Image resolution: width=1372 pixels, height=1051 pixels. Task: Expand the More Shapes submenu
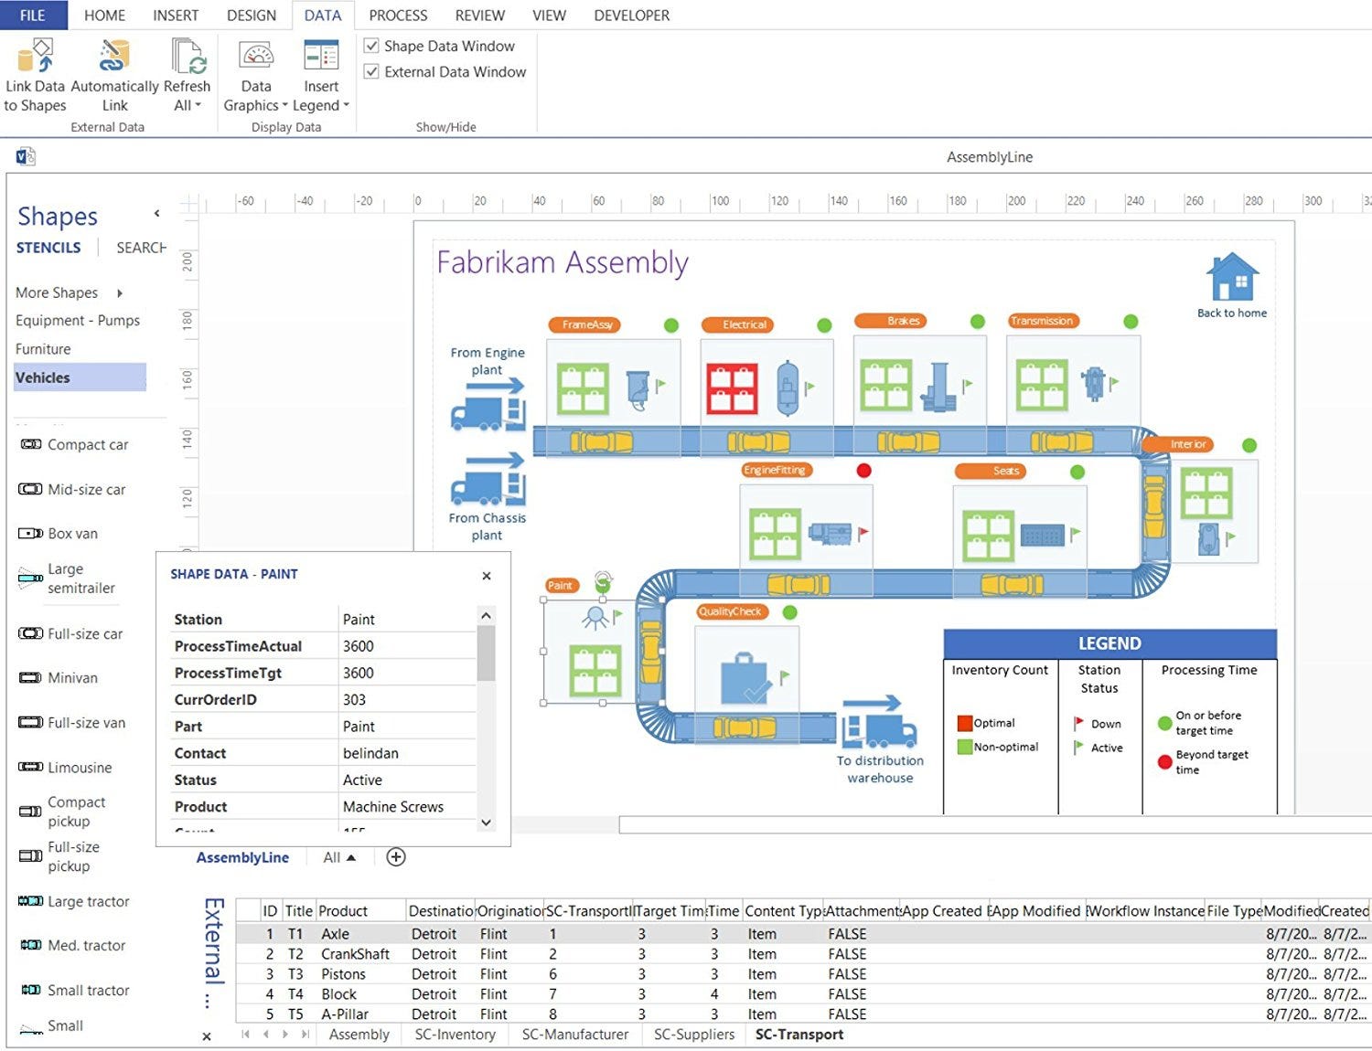pyautogui.click(x=120, y=293)
